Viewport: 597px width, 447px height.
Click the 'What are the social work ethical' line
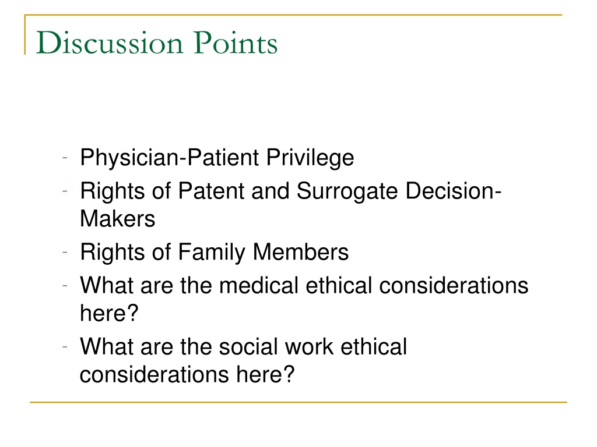point(244,346)
